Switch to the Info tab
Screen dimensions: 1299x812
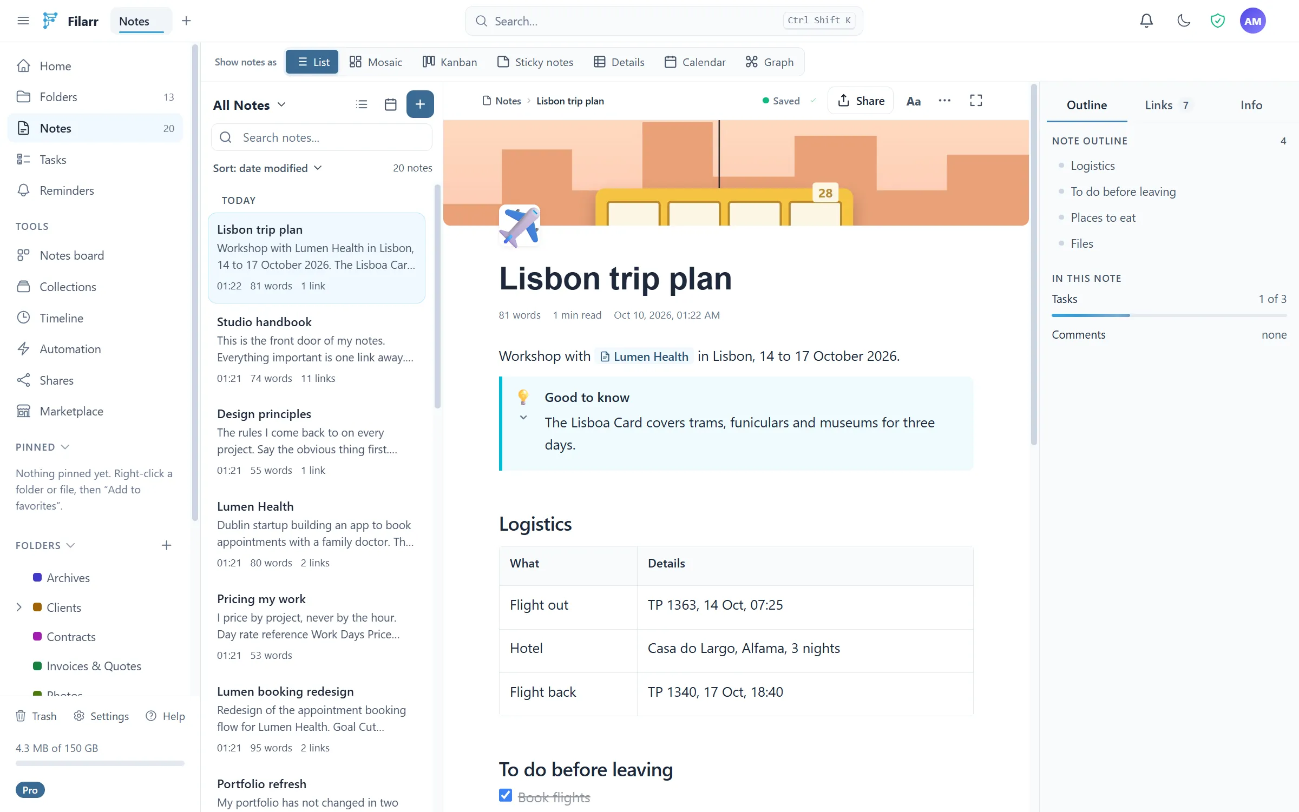coord(1251,105)
